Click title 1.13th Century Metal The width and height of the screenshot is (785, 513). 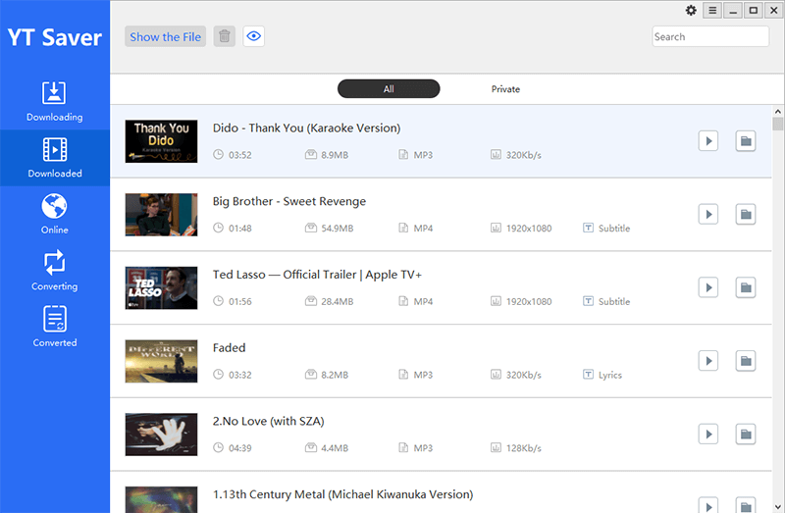pyautogui.click(x=342, y=494)
